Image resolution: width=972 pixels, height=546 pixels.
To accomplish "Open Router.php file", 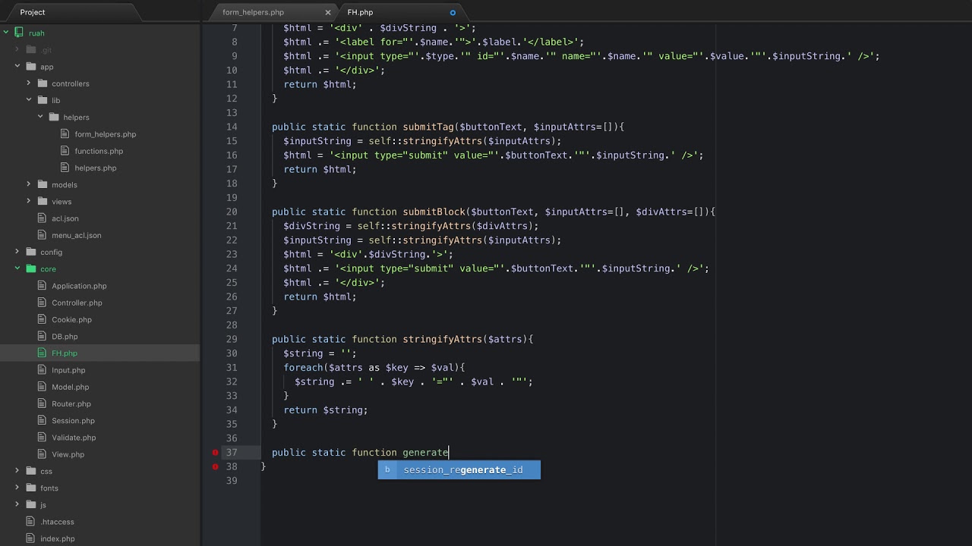I will [71, 403].
